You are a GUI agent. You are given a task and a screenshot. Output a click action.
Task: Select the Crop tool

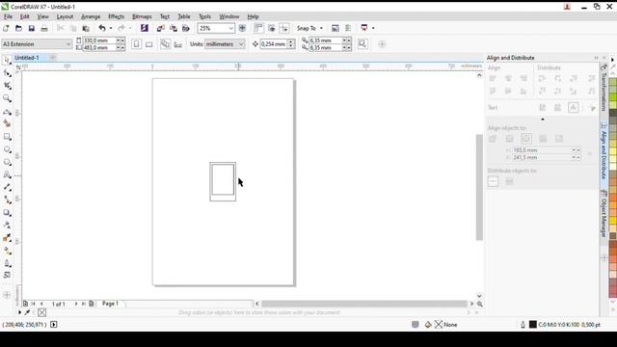click(7, 86)
